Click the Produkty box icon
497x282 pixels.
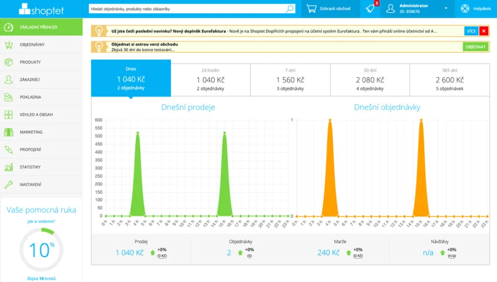[9, 62]
